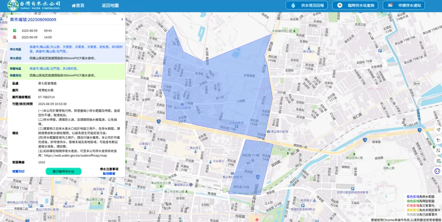Click the small blue outage polygon south of 建國路
Image resolution: width=442 pixels, height=222 pixels.
pos(250,166)
